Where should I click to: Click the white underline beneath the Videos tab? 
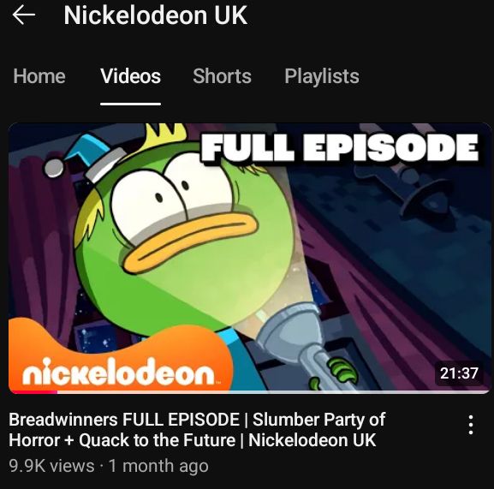(130, 104)
